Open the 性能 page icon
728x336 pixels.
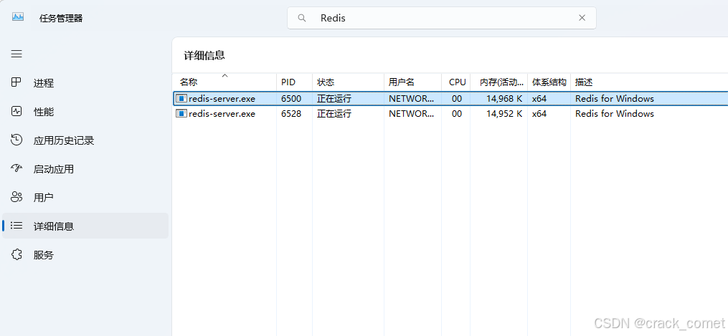click(x=16, y=111)
